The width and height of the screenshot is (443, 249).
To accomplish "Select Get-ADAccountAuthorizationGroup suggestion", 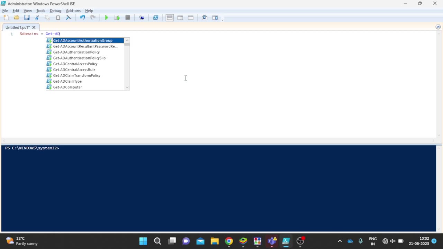I will [85, 40].
